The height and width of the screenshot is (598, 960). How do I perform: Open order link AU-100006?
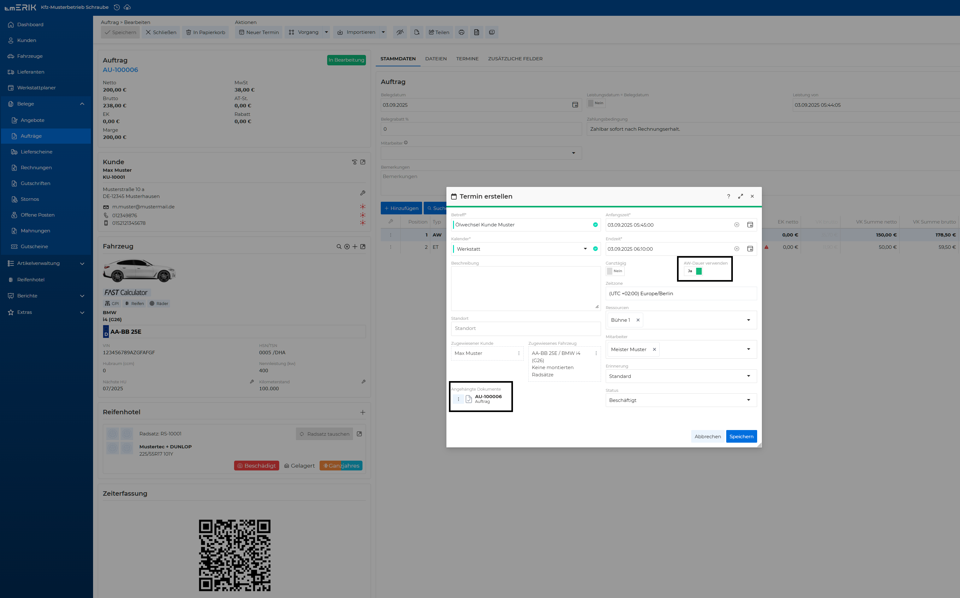[x=121, y=70]
